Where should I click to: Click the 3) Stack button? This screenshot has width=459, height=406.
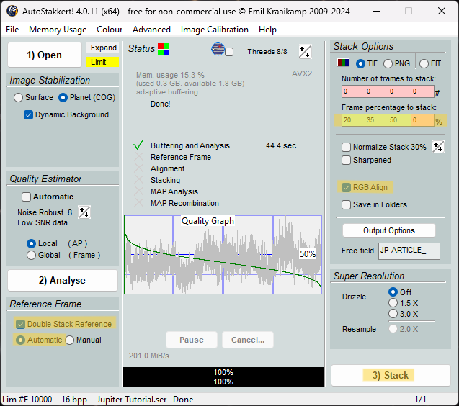(x=391, y=375)
